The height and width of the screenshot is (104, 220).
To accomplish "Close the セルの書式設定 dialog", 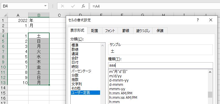I will pos(211,20).
